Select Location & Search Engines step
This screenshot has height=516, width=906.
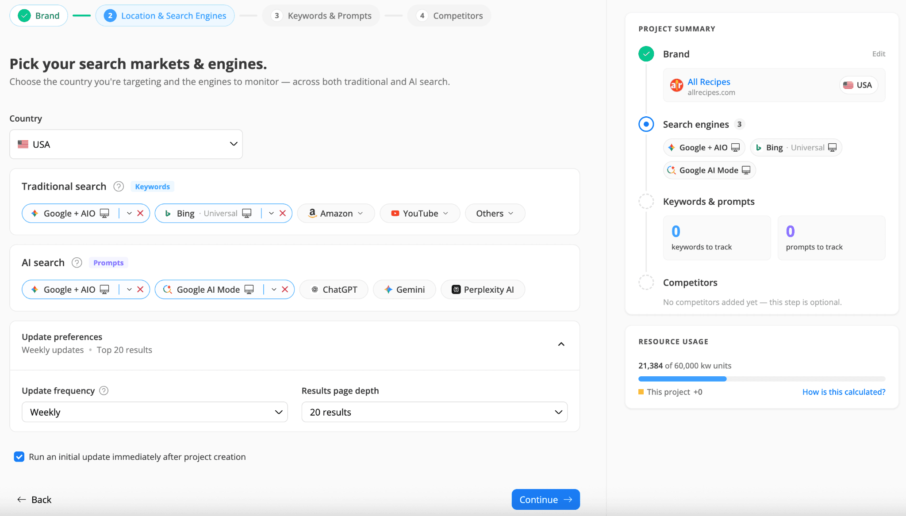(165, 16)
